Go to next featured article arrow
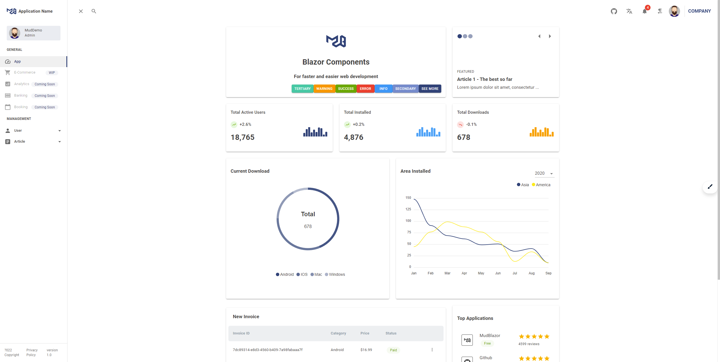Viewport: 720px width, 362px height. 550,36
